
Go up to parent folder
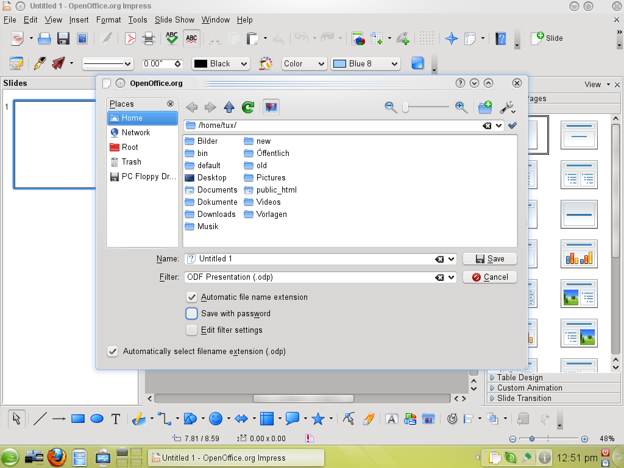pos(229,107)
